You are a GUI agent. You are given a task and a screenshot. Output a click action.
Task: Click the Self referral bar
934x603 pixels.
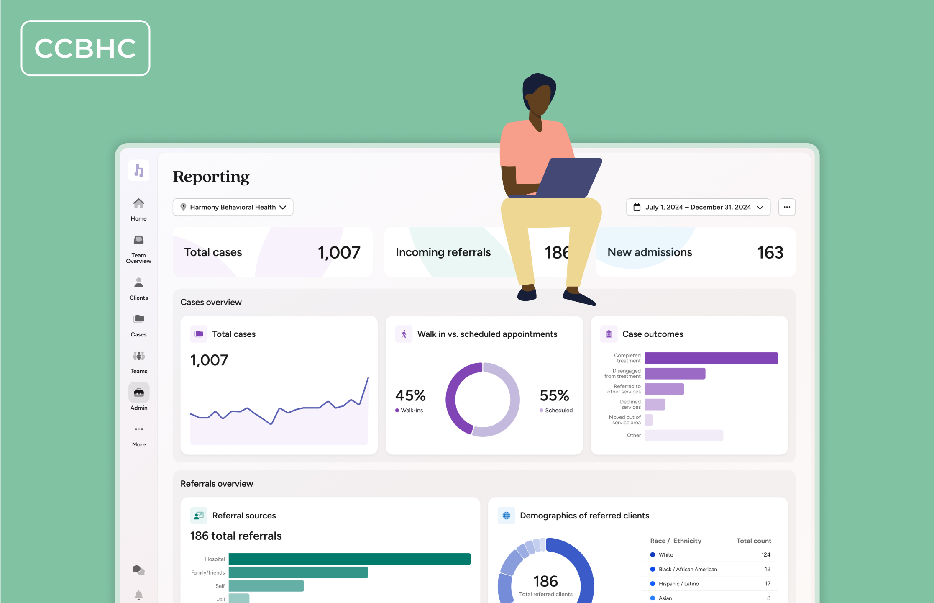(266, 586)
